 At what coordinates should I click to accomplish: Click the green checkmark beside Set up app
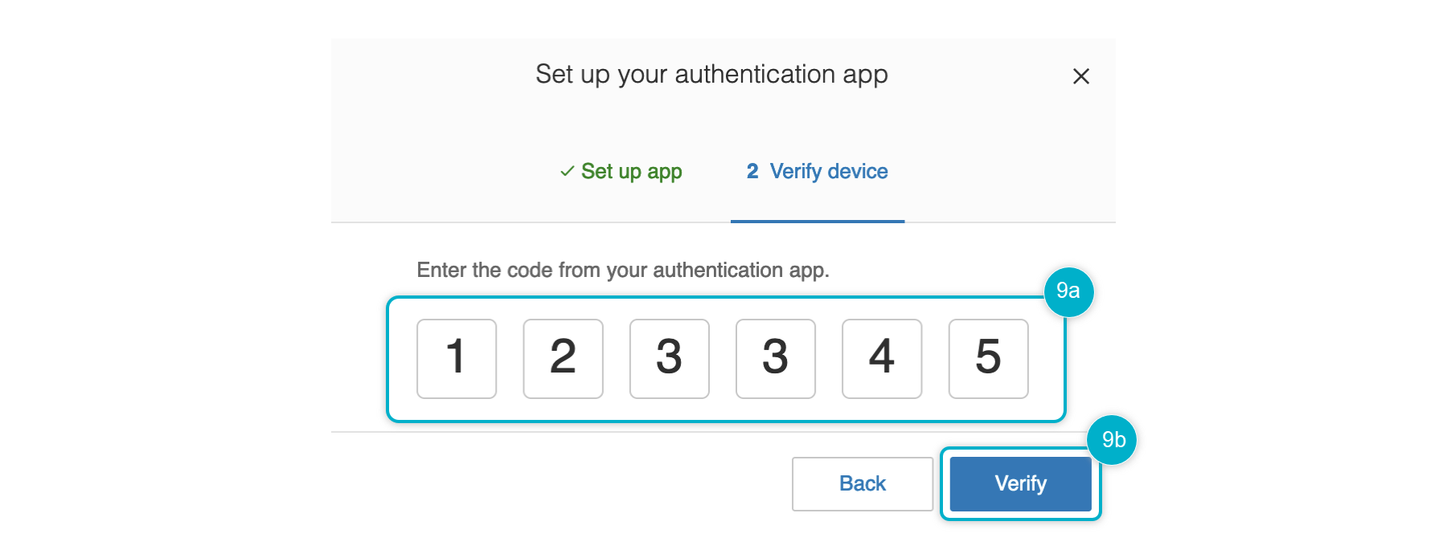coord(567,171)
